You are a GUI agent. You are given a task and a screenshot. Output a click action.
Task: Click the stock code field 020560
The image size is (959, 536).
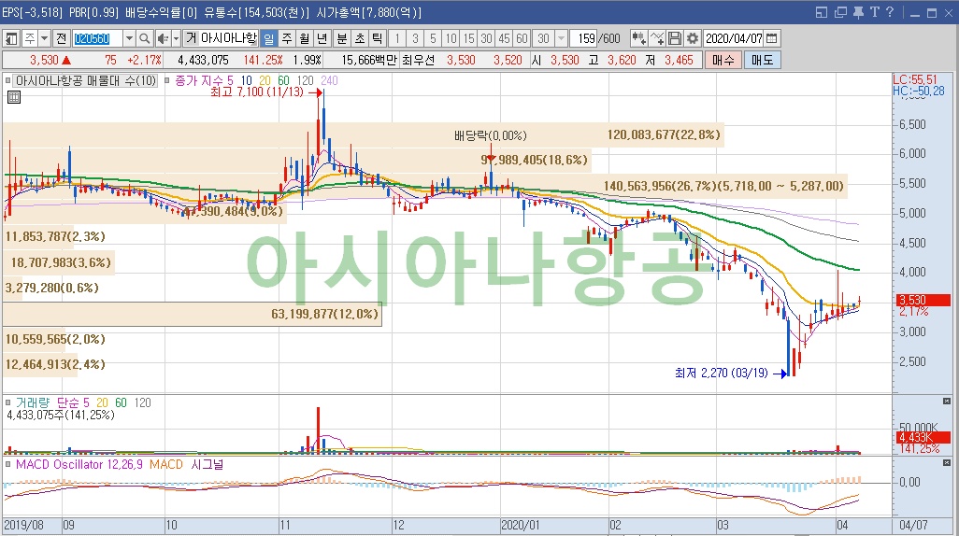[97, 38]
